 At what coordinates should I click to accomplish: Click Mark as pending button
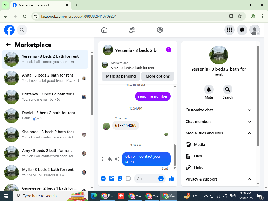point(121,76)
